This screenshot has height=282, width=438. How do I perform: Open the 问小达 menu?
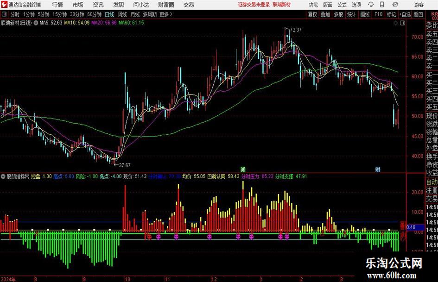coord(141,5)
